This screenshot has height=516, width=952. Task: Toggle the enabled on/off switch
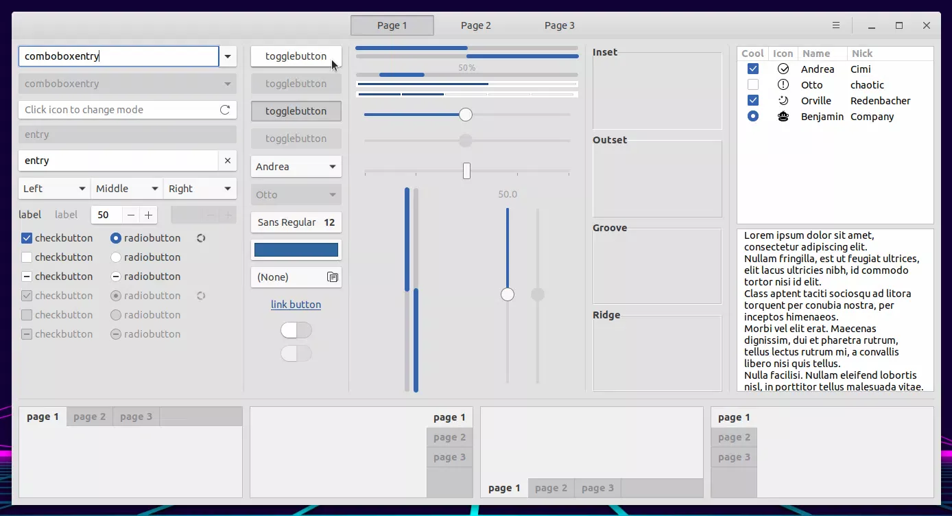click(296, 331)
